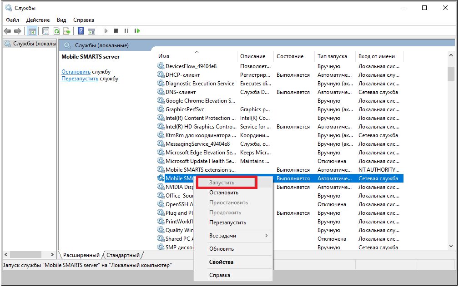The width and height of the screenshot is (459, 287).
Task: Click gear icon of Mobile SMARTS extension
Action: [161, 170]
